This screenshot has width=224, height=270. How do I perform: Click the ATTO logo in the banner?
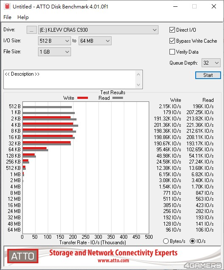click(x=23, y=256)
